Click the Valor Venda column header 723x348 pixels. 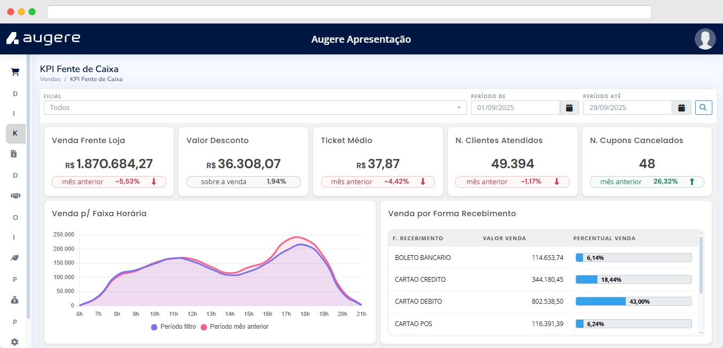tap(504, 239)
